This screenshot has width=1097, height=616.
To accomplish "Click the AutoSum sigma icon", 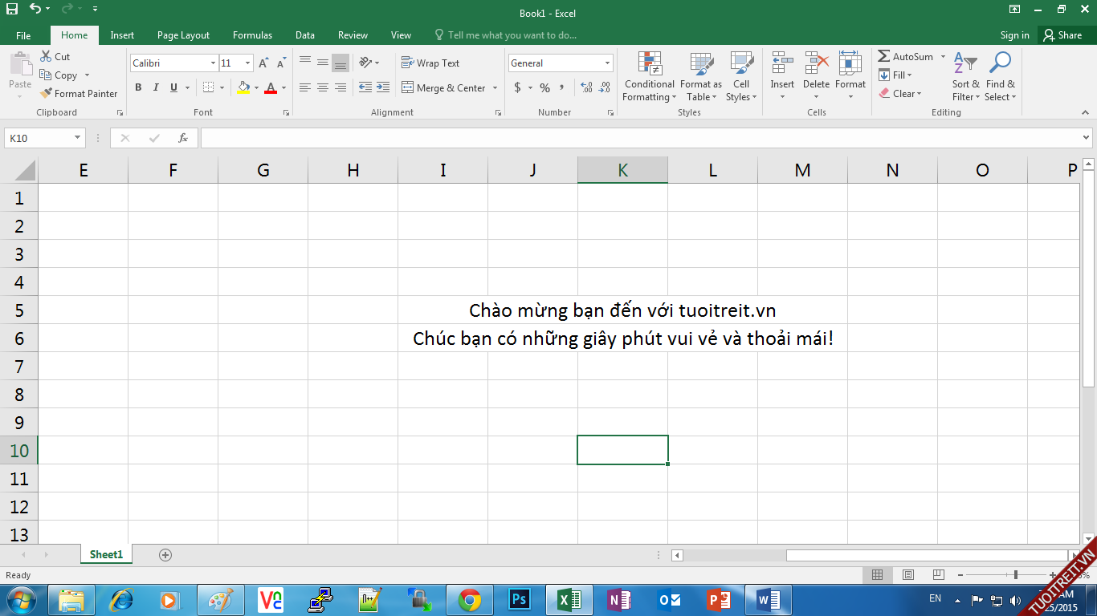I will click(884, 57).
